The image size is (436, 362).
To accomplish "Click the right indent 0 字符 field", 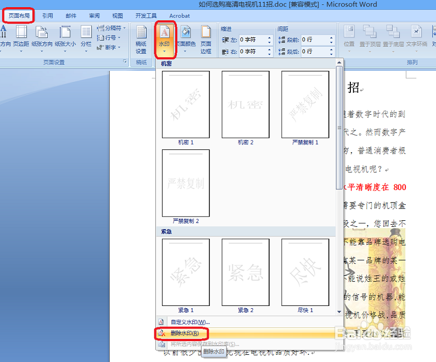I will coord(253,52).
